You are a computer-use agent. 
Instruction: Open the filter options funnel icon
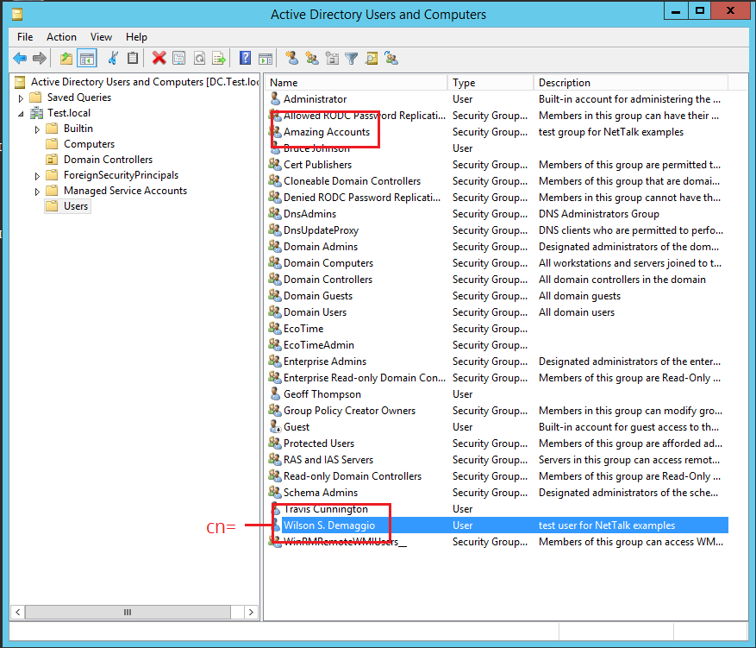[x=352, y=58]
